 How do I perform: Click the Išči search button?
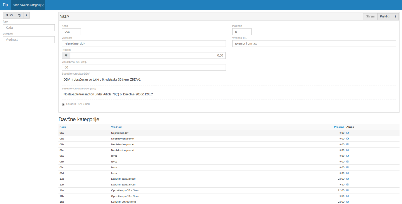click(9, 15)
